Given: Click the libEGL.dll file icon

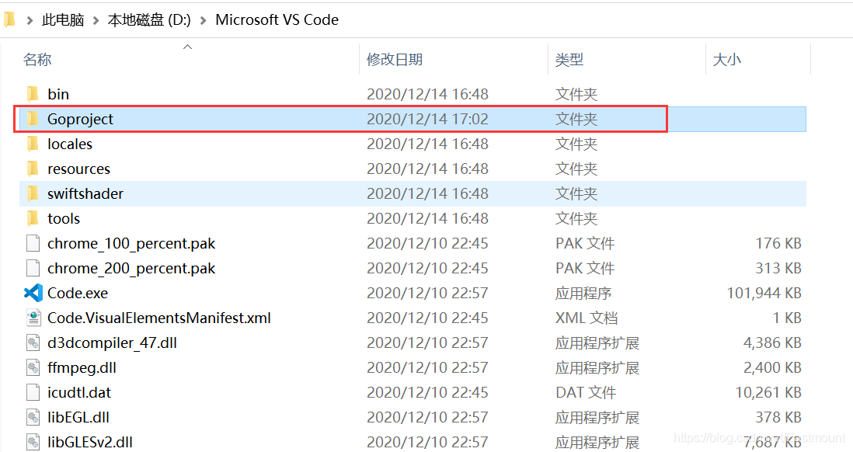Looking at the screenshot, I should [x=33, y=418].
